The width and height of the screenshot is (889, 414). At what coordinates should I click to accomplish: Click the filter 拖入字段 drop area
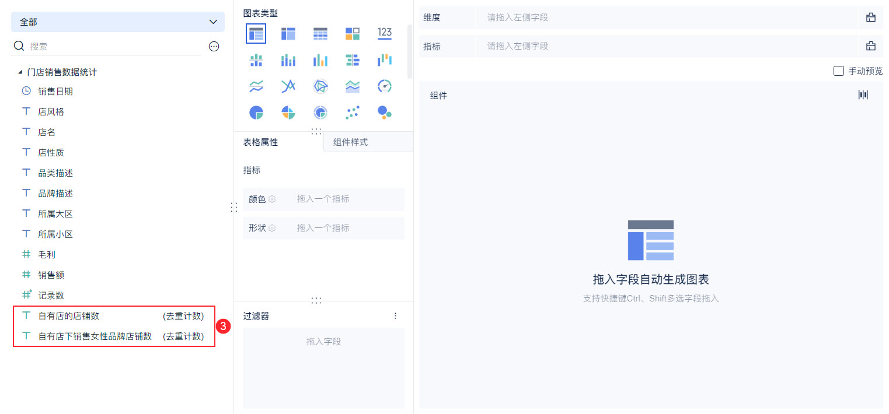[324, 368]
